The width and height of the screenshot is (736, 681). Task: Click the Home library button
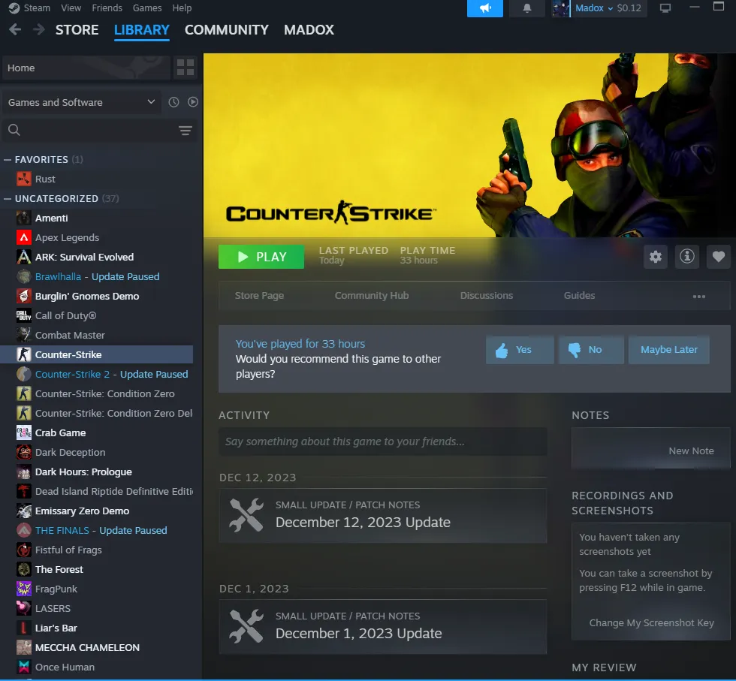86,68
